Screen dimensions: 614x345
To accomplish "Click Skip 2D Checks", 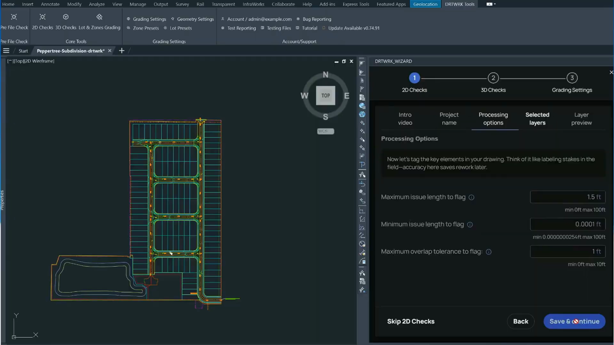I will pos(411,322).
